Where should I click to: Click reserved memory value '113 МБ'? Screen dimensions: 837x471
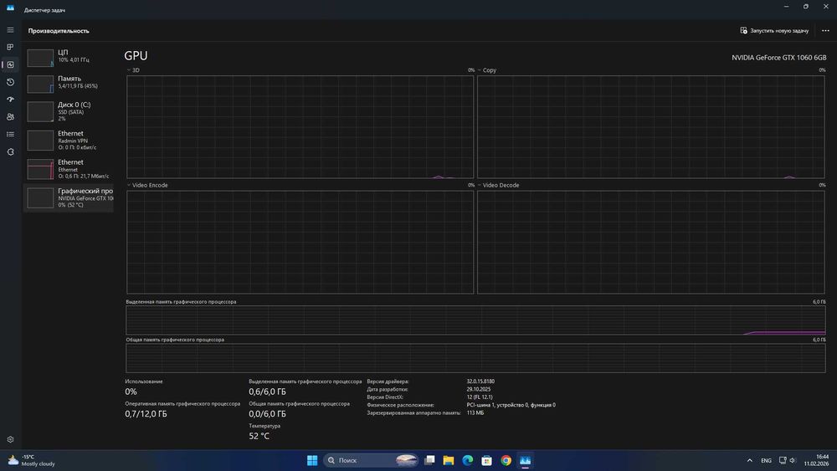click(475, 413)
